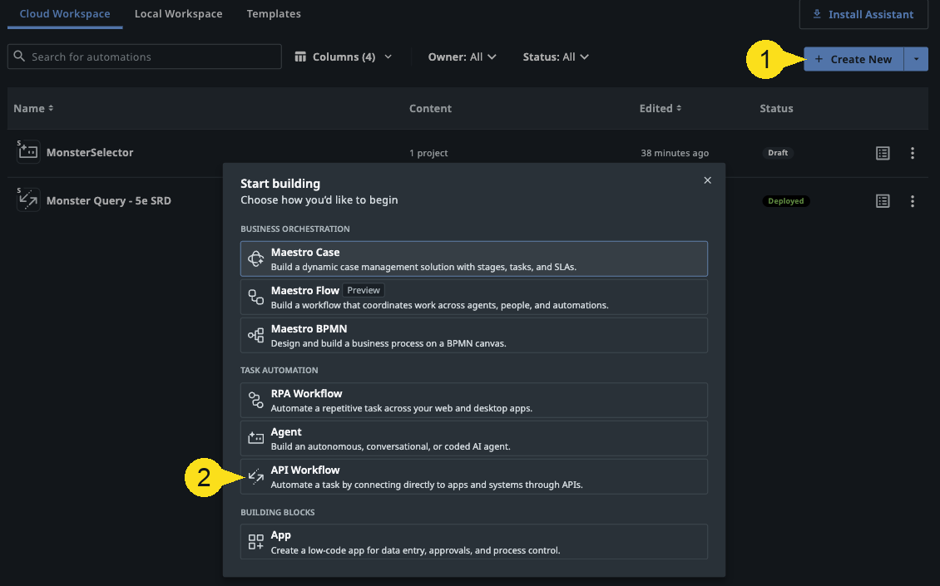The height and width of the screenshot is (586, 940).
Task: Click the download icon in Install Assistant
Action: pyautogui.click(x=817, y=14)
